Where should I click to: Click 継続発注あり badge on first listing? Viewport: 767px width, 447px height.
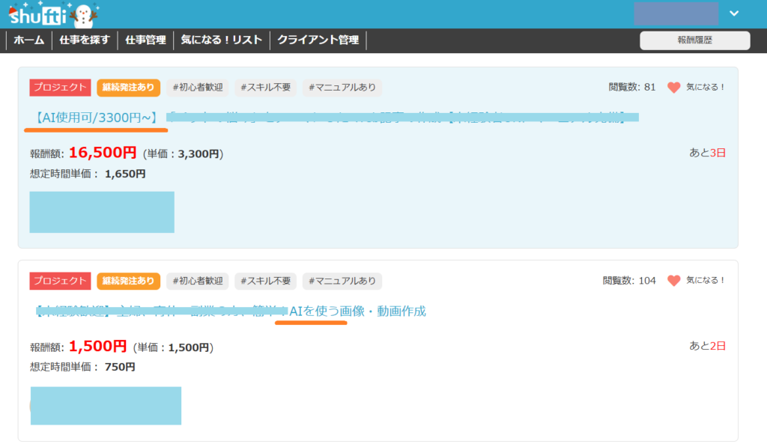pos(128,88)
